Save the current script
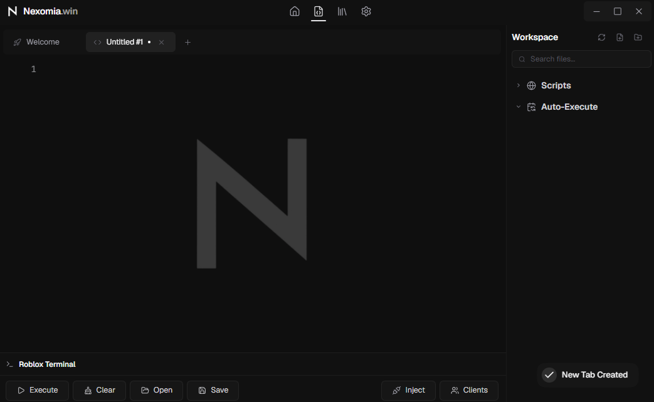Image resolution: width=654 pixels, height=402 pixels. pyautogui.click(x=213, y=390)
